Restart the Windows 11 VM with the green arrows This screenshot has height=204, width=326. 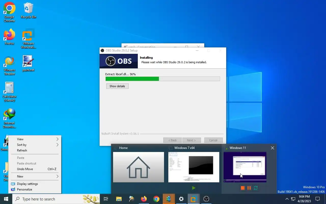pyautogui.click(x=256, y=188)
